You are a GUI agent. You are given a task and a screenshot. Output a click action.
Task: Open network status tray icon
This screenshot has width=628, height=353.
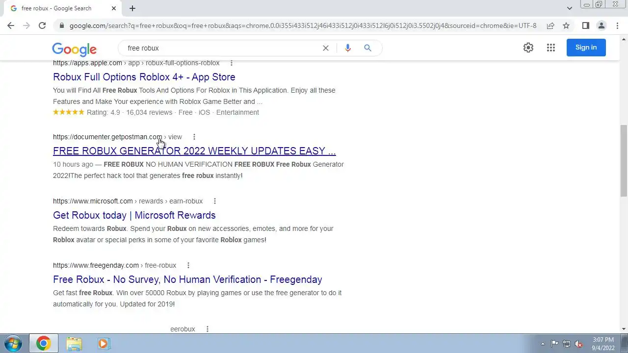(567, 344)
